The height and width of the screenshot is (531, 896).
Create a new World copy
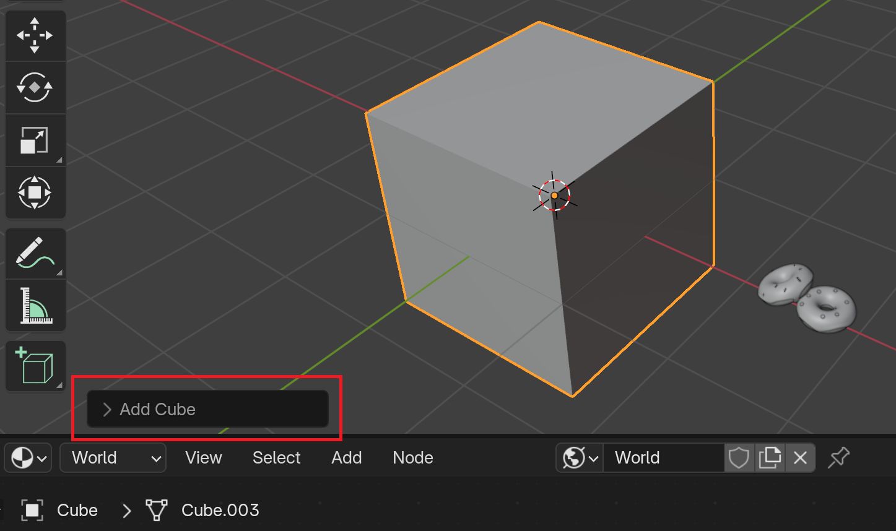click(770, 458)
